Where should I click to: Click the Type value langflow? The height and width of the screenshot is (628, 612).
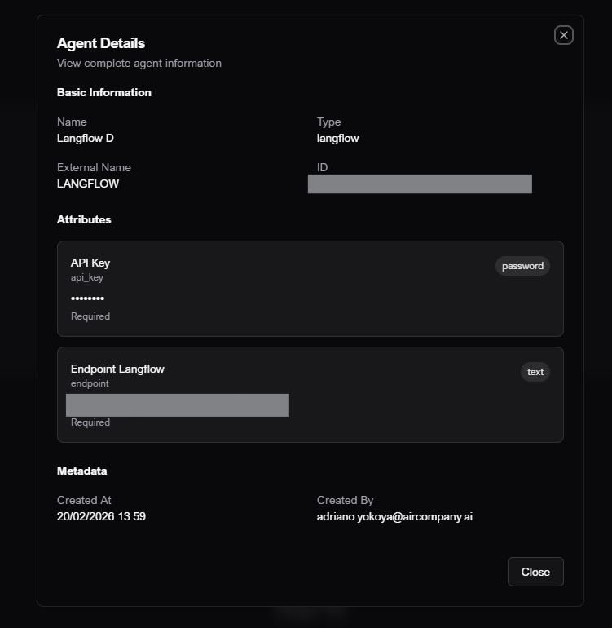click(x=337, y=138)
